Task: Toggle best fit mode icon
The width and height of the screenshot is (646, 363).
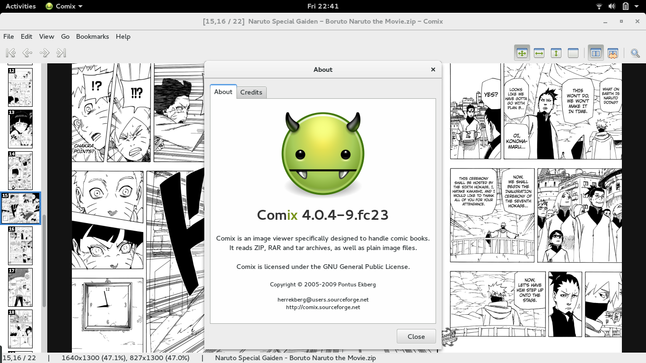Action: coord(522,53)
